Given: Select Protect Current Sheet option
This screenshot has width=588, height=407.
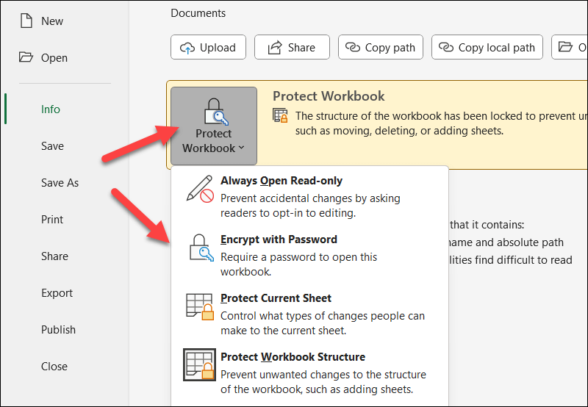Looking at the screenshot, I should point(276,298).
